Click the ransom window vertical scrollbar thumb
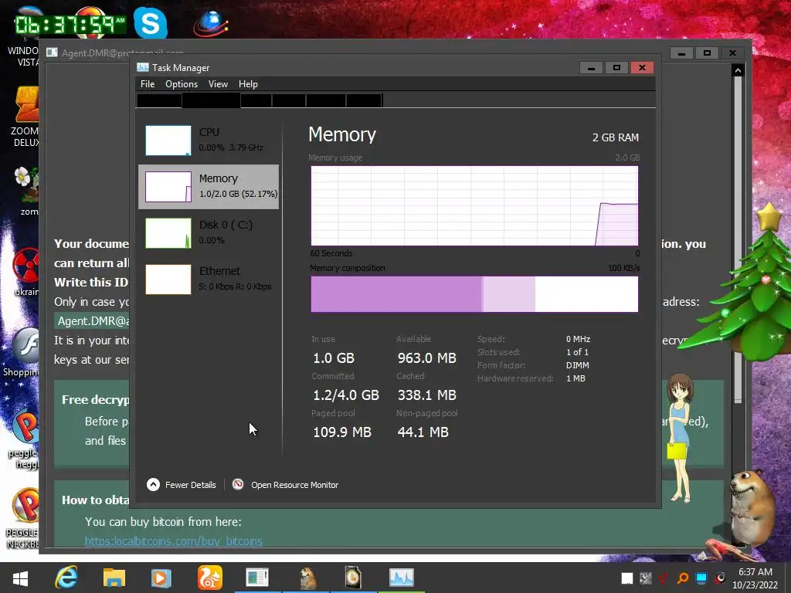This screenshot has width=791, height=593. tap(738, 239)
